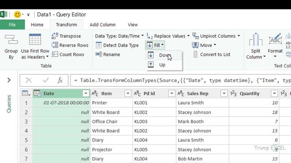Click the Item column ABC type icon
291x163 pixels.
[95, 94]
